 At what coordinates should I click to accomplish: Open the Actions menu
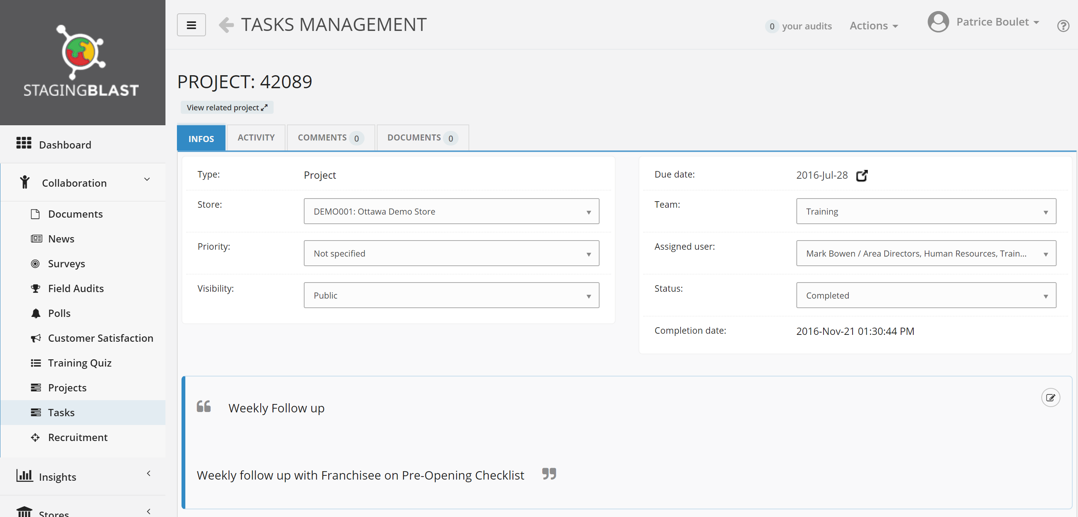point(873,26)
